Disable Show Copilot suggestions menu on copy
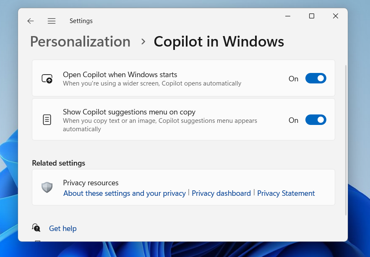The image size is (370, 257). pos(316,120)
